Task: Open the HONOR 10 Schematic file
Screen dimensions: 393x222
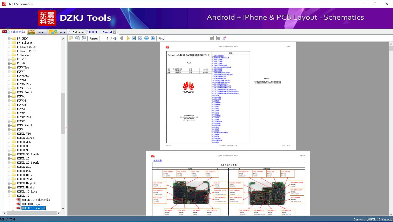Action: click(x=36, y=200)
